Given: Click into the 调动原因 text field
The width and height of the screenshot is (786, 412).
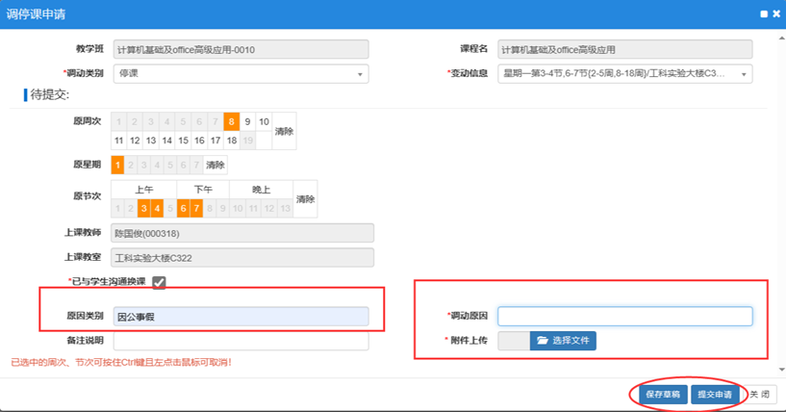Looking at the screenshot, I should 624,317.
